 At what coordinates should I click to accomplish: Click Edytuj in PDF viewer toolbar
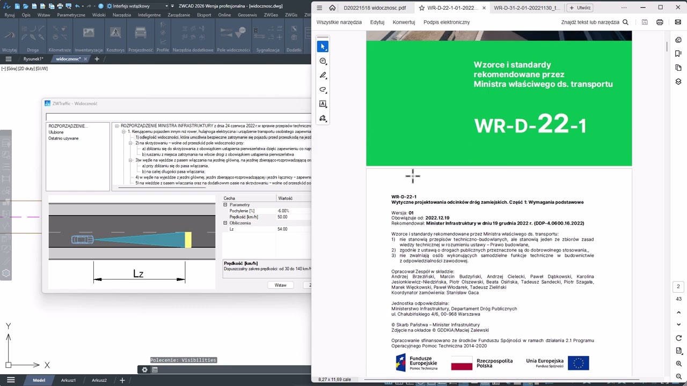click(x=377, y=23)
